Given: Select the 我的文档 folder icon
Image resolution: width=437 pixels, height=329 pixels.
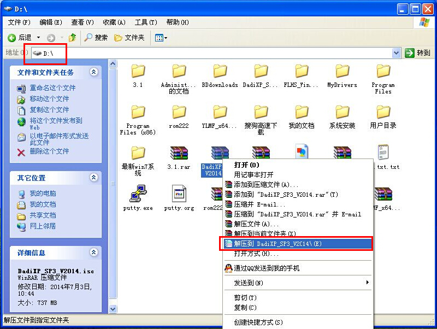Looking at the screenshot, I should [302, 113].
